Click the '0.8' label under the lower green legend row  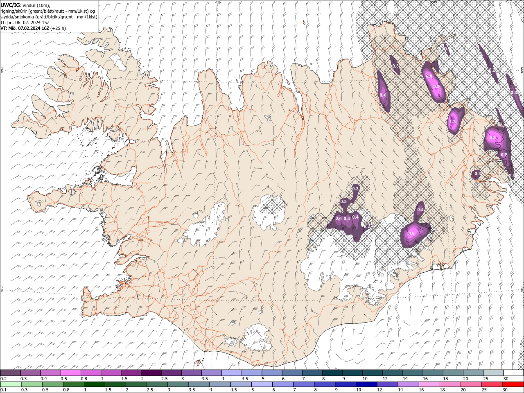click(66, 390)
